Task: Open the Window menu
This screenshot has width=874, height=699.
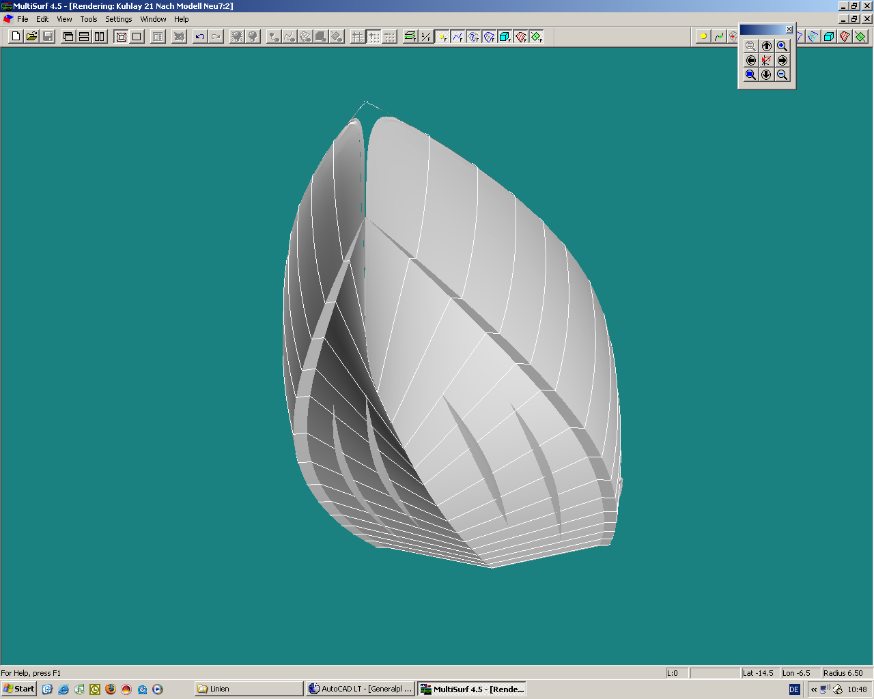Action: [153, 19]
